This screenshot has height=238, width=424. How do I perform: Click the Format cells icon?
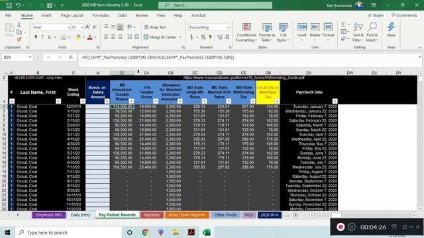pyautogui.click(x=328, y=26)
